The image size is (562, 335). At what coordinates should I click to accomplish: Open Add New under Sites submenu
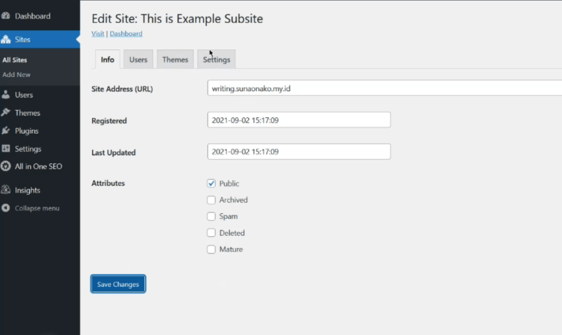point(16,75)
